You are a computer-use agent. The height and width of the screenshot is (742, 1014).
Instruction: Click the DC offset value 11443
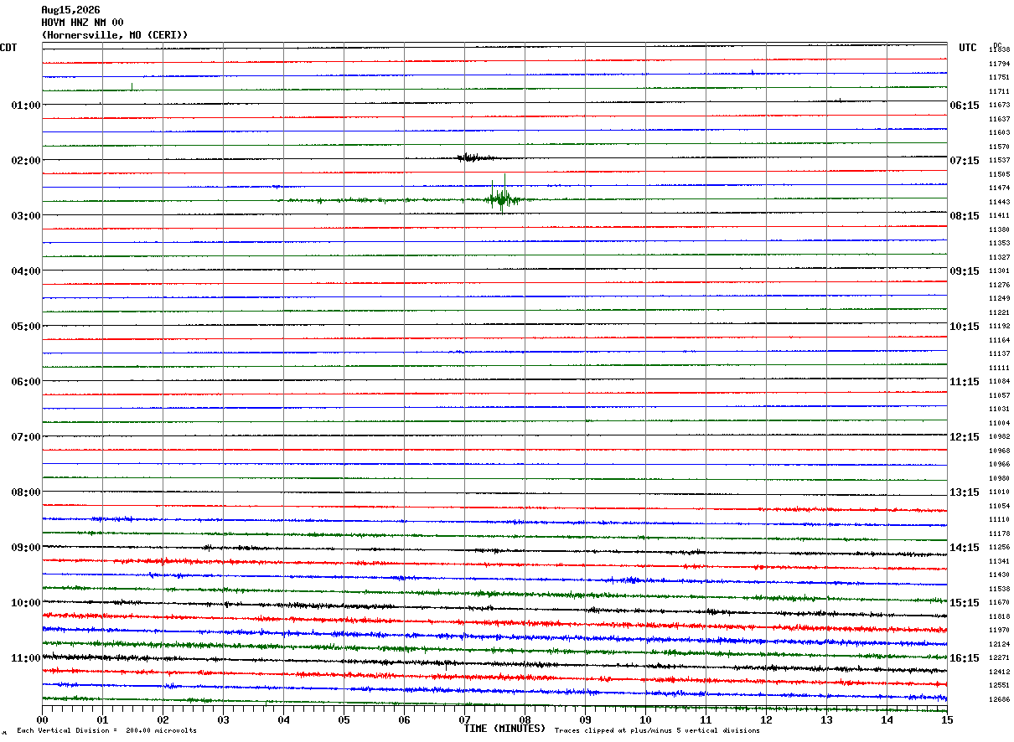[x=999, y=202]
